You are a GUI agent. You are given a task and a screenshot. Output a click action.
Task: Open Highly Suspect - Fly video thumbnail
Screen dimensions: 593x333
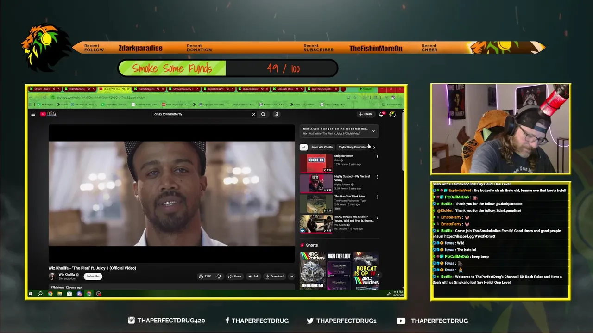(316, 184)
